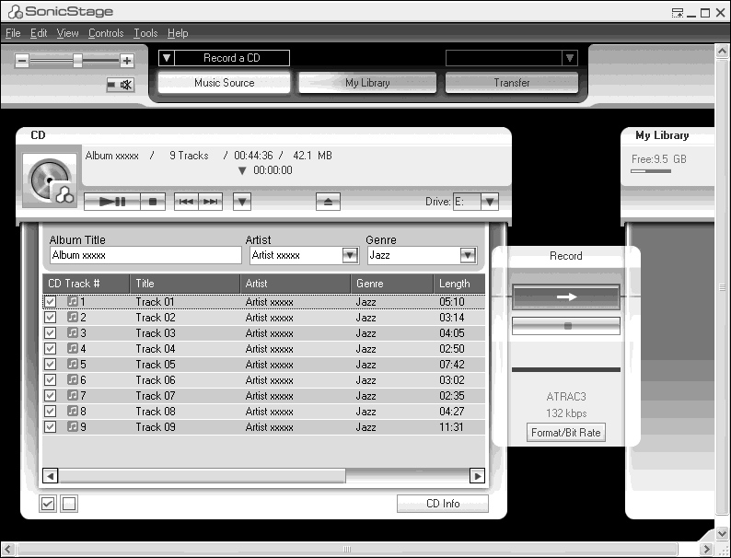The image size is (731, 558).
Task: Eject the CD
Action: click(328, 202)
